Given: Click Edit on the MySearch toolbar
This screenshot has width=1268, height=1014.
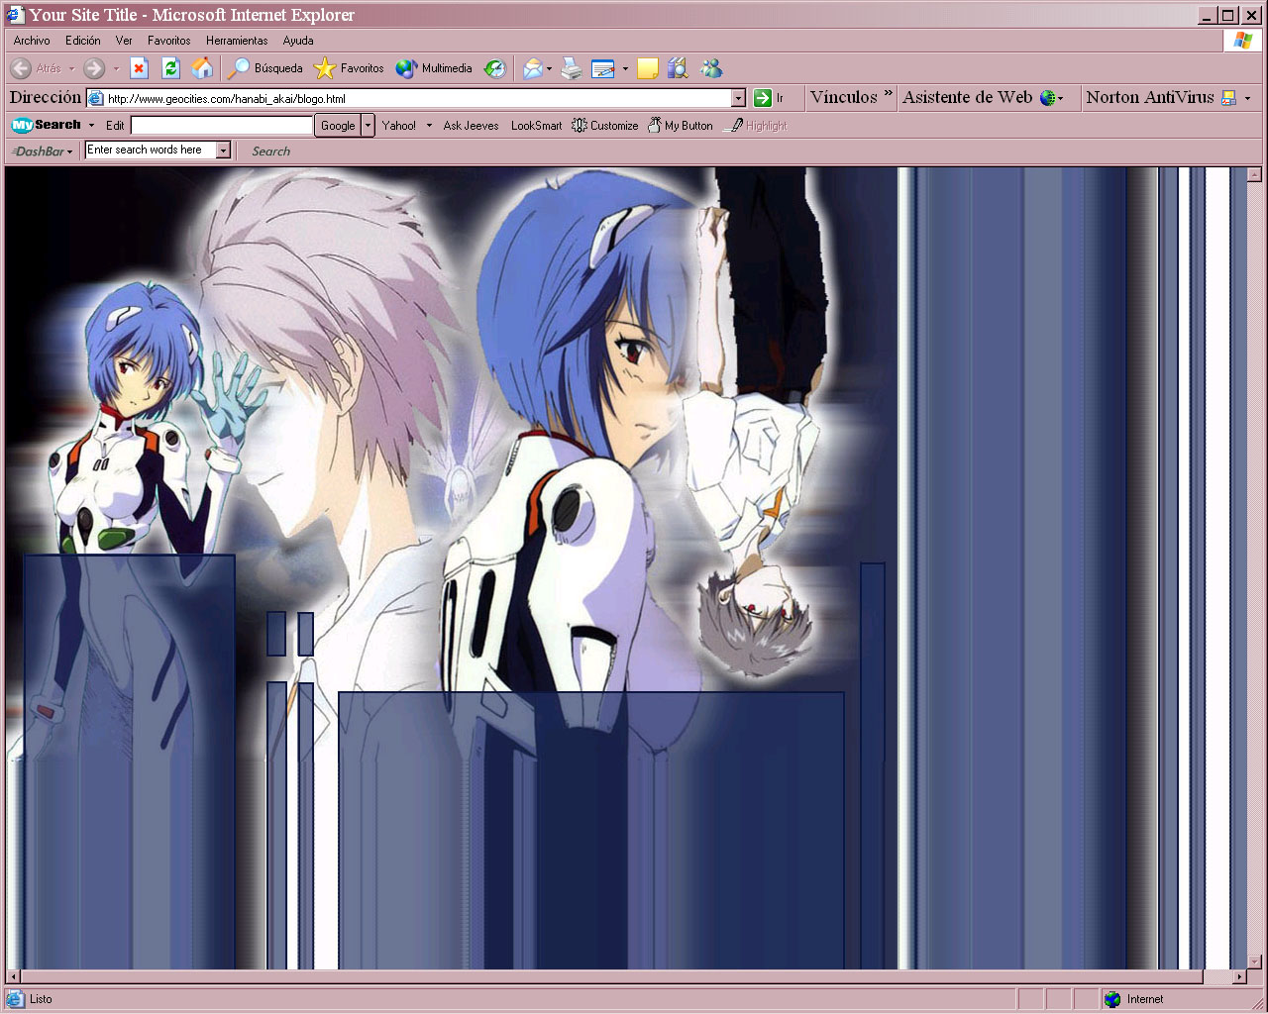Looking at the screenshot, I should click(x=115, y=126).
